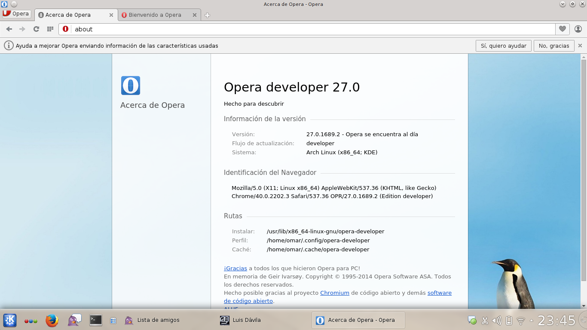Minimize the Opera window
Image resolution: width=587 pixels, height=330 pixels.
point(563,4)
